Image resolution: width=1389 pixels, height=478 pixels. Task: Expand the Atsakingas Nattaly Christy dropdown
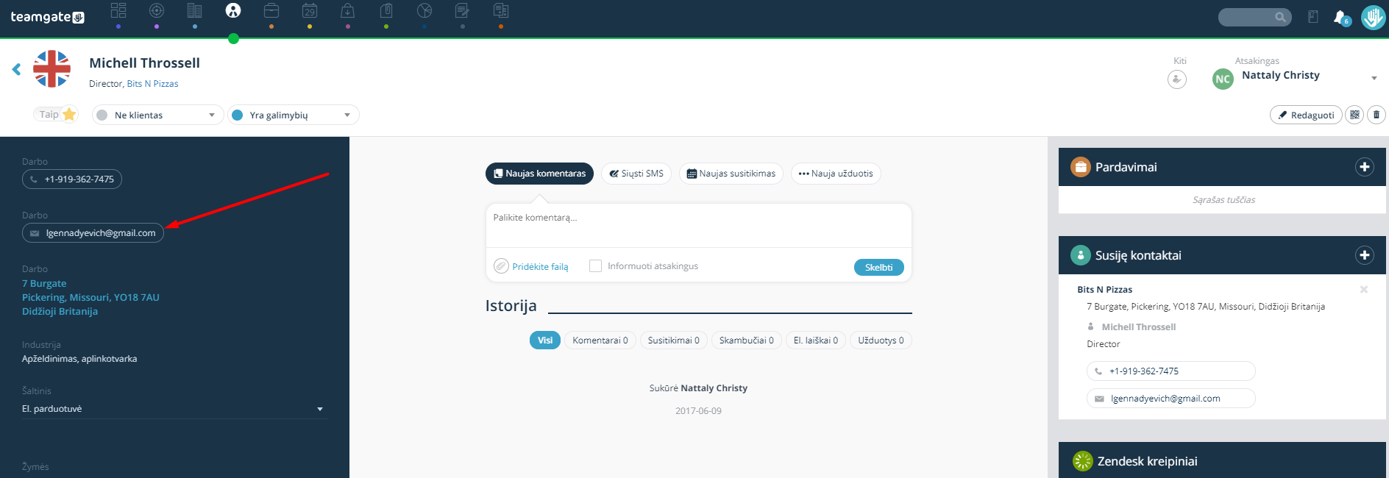coord(1374,79)
